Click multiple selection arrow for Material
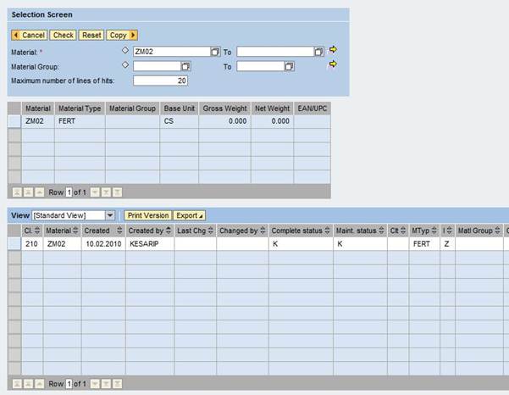This screenshot has height=395, width=509. (x=333, y=50)
